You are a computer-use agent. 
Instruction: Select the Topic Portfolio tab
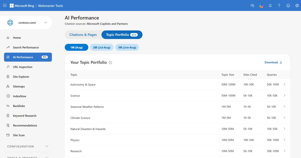point(122,35)
